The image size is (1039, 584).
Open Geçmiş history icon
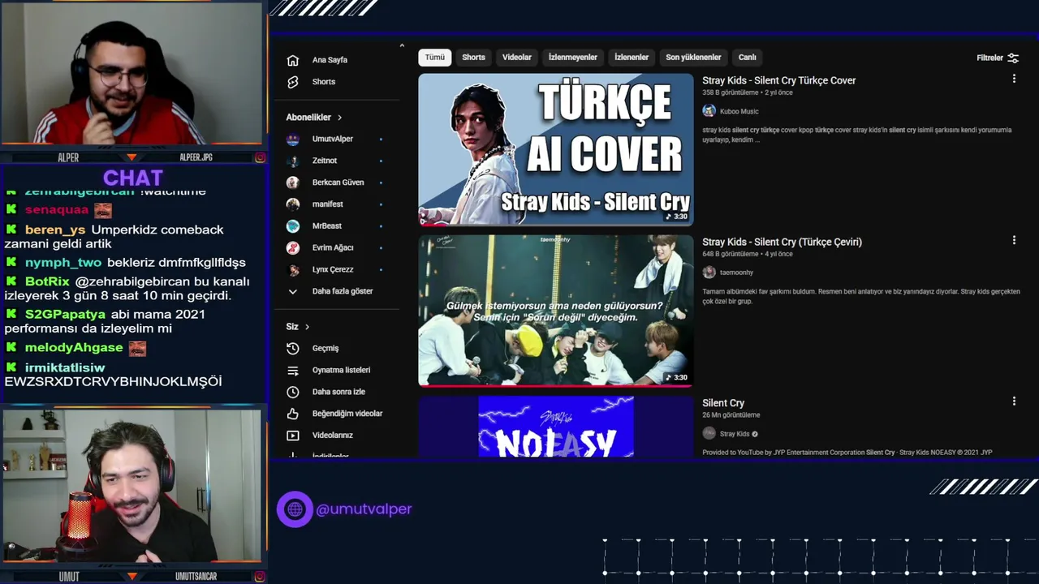pos(293,348)
